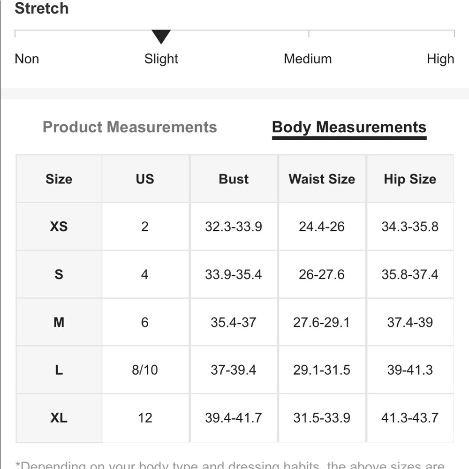Click the Bust column header
The width and height of the screenshot is (469, 469).
234,179
